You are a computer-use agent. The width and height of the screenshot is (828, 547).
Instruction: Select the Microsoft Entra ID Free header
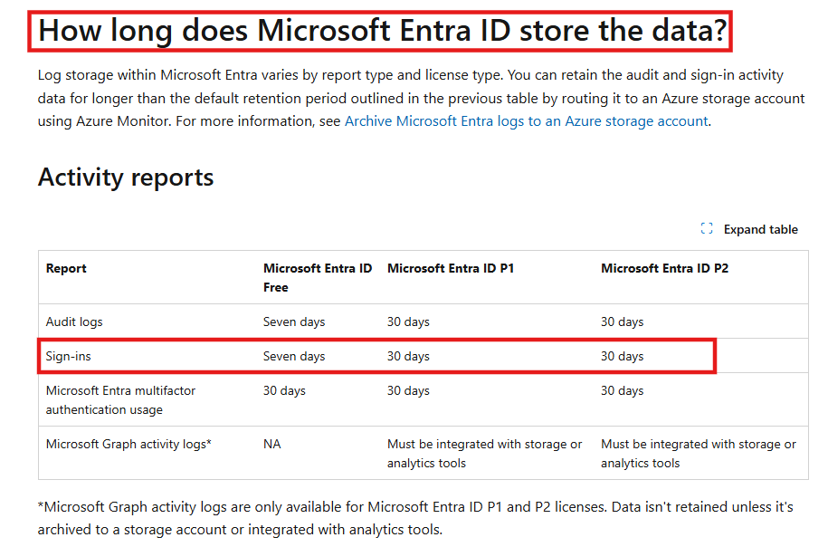[318, 278]
